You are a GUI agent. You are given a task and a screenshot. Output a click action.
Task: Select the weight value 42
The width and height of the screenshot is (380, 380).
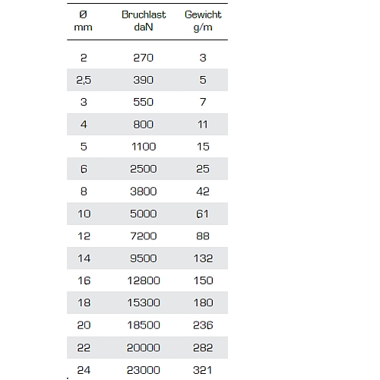click(203, 192)
